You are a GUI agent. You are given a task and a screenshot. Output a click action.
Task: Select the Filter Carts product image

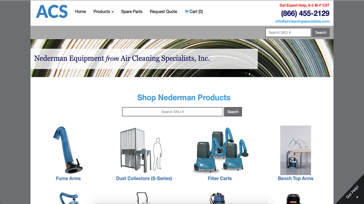click(x=220, y=150)
